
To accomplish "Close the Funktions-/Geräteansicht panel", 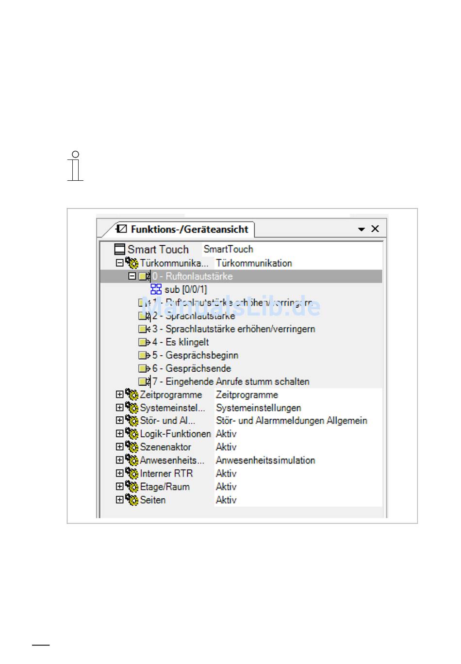I will 375,229.
